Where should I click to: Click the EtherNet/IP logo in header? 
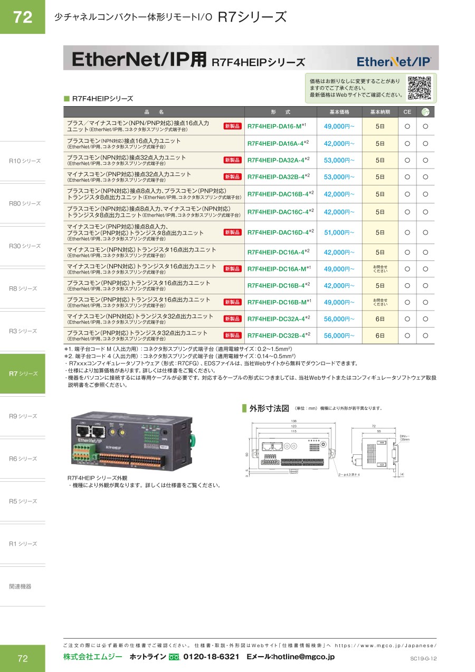394,61
